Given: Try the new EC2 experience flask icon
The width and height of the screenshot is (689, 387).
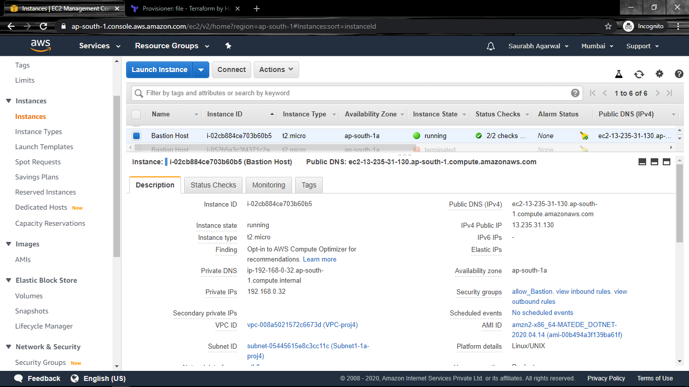Looking at the screenshot, I should [619, 74].
